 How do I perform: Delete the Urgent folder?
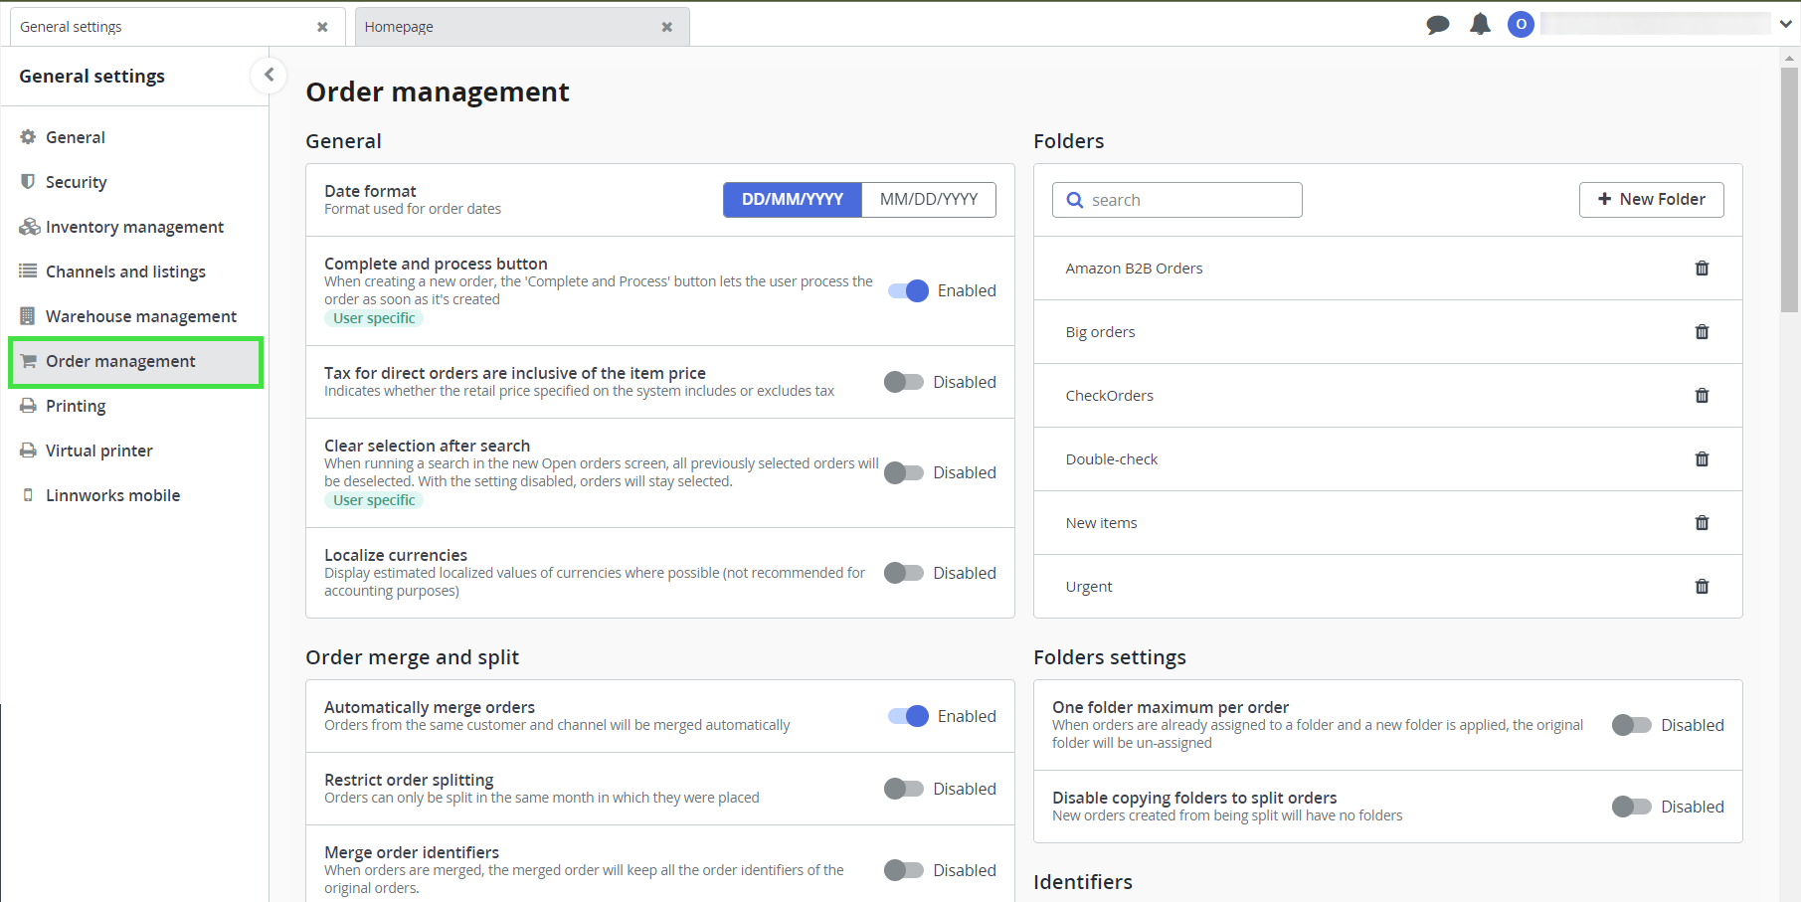tap(1702, 587)
